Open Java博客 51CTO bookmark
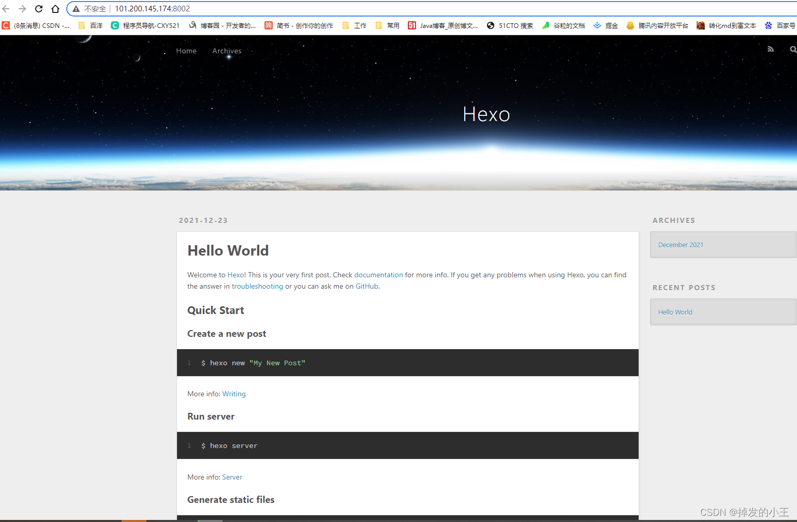This screenshot has height=522, width=797. 443,25
